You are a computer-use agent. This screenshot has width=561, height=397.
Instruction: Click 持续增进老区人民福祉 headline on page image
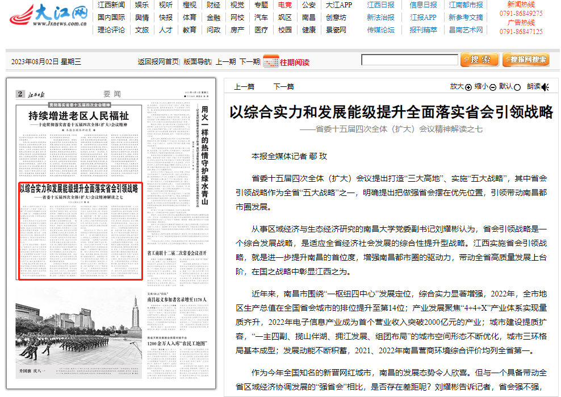click(78, 116)
